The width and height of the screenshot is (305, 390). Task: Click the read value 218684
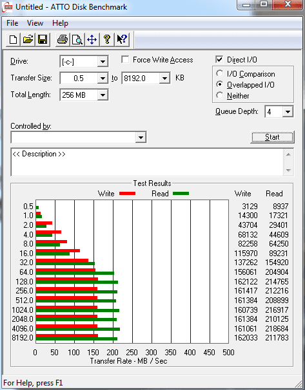pos(277,329)
